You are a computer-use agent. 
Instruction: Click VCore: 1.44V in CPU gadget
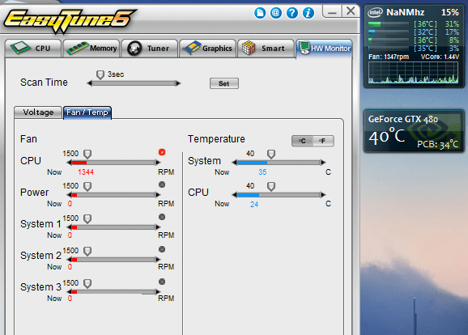440,57
